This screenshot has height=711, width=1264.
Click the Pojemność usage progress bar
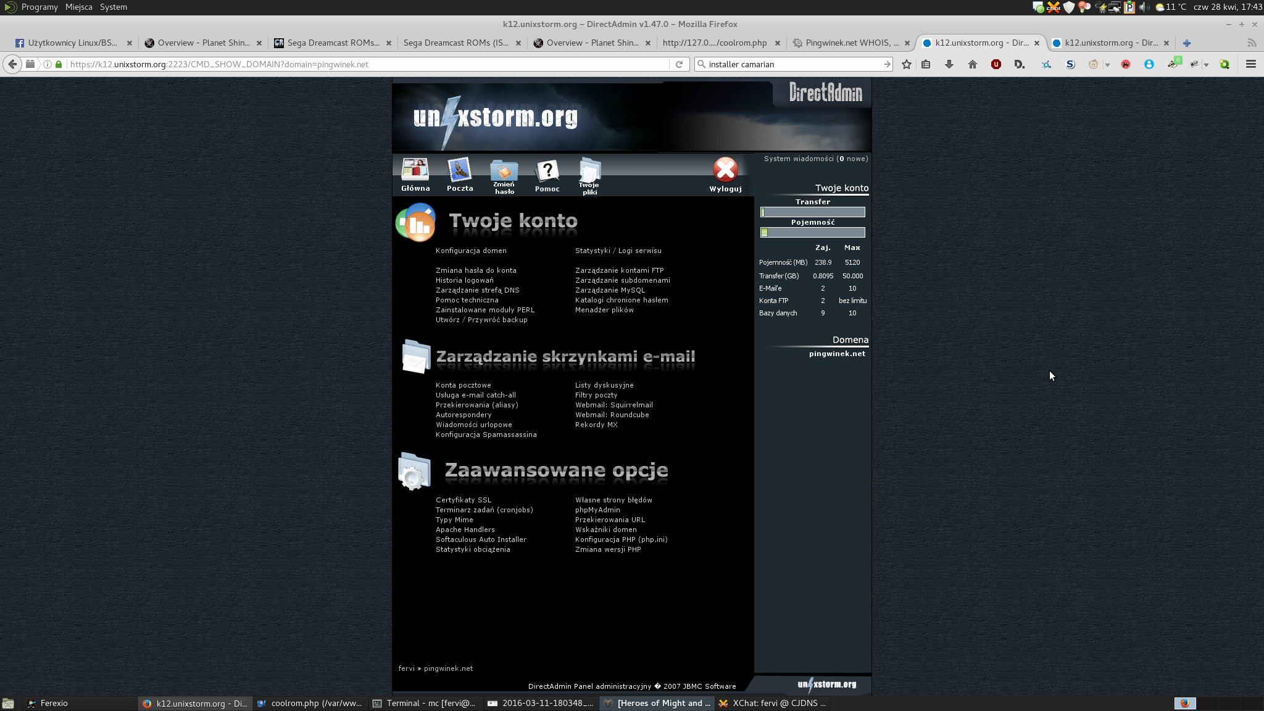(x=812, y=233)
